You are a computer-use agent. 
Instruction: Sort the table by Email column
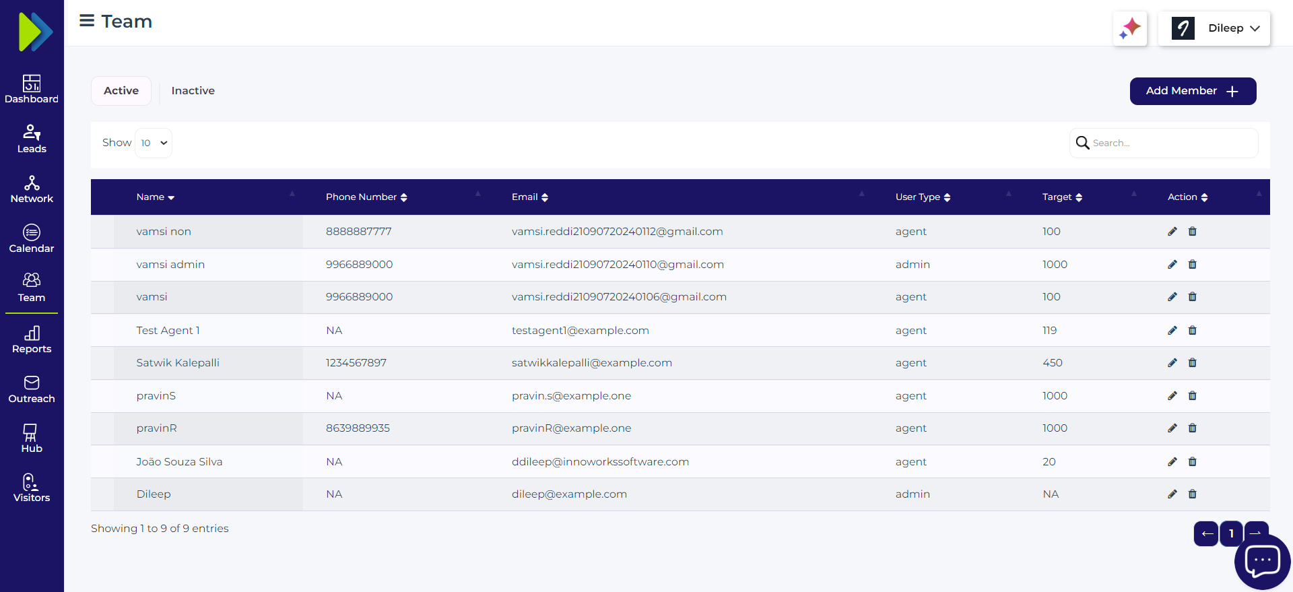[530, 197]
